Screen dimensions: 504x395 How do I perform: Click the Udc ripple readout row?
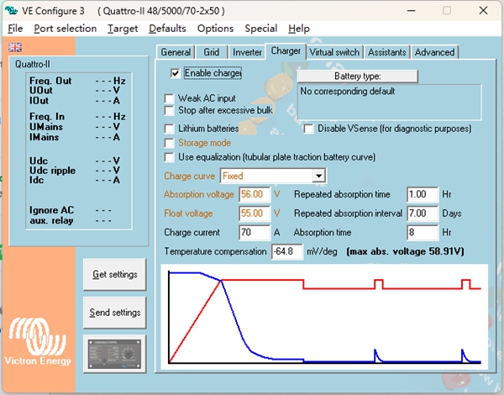(x=75, y=170)
